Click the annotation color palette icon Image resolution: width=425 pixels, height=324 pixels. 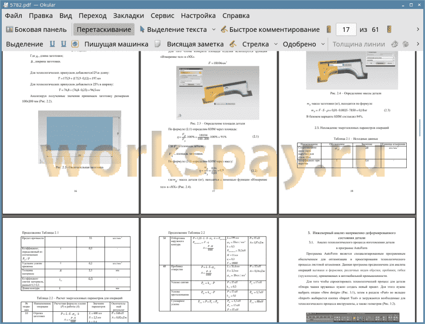click(395, 44)
